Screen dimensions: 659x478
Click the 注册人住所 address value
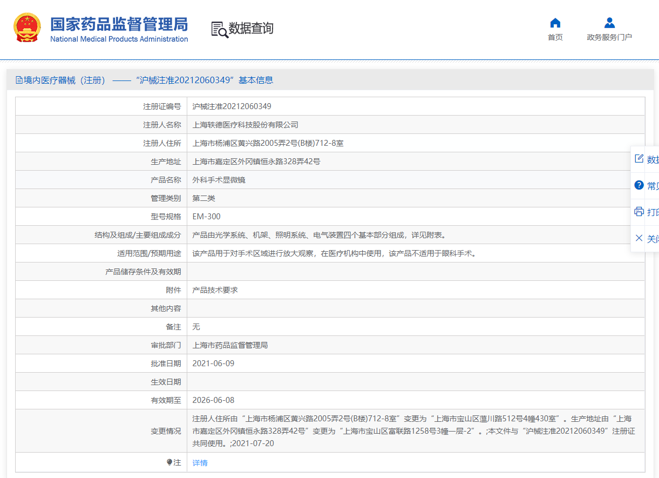pos(268,143)
